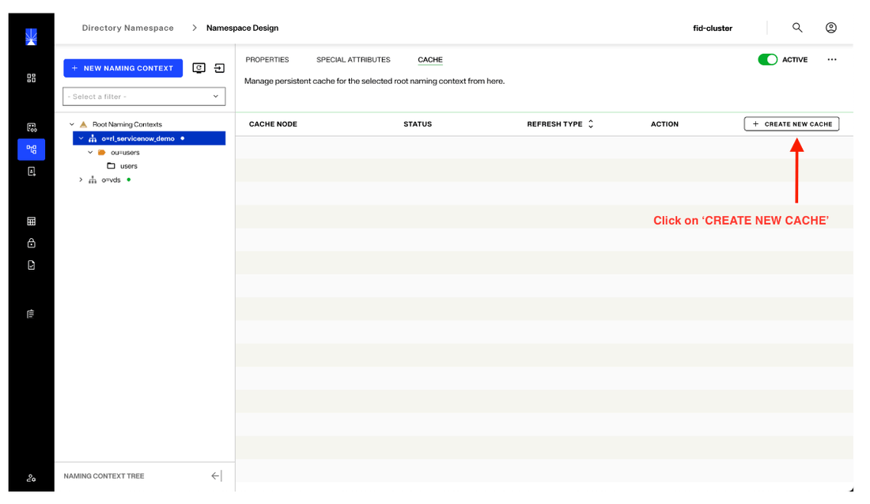This screenshot has width=870, height=504.
Task: Open the logs list sidebar icon
Action: 31,314
